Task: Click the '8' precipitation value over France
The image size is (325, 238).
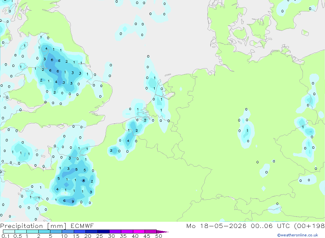Action: pyautogui.click(x=84, y=181)
